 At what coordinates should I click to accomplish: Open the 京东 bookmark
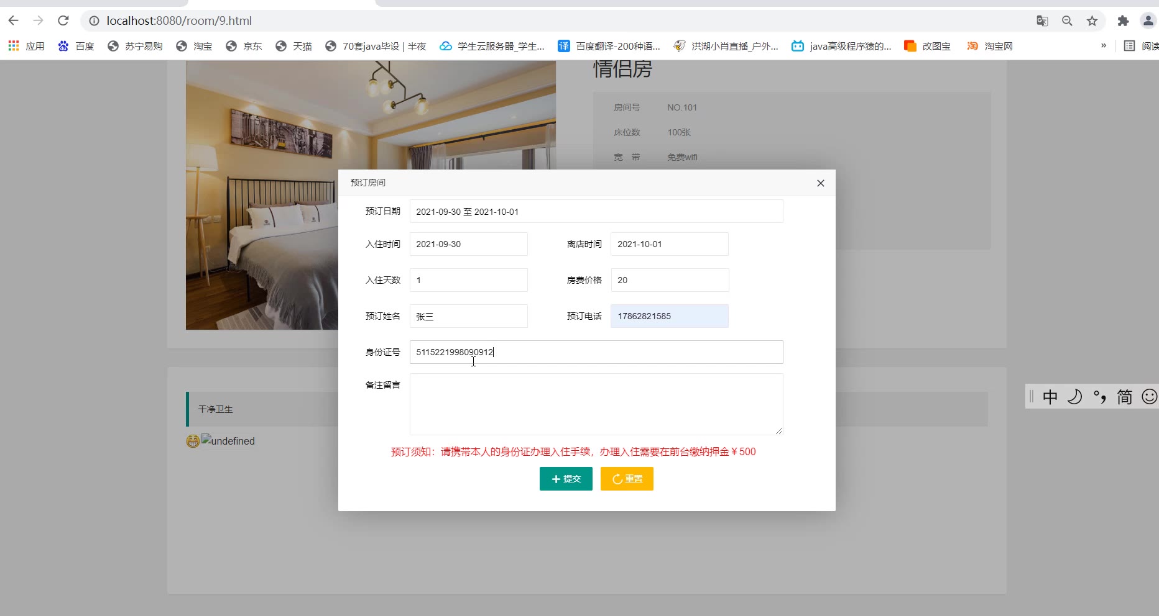pos(244,46)
